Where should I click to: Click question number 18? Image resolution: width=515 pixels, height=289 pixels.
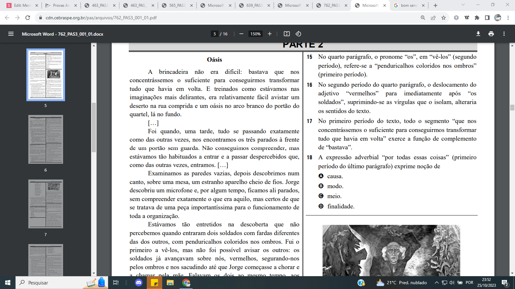coord(309,157)
